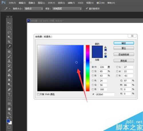Select the R red radio button

[93, 81]
